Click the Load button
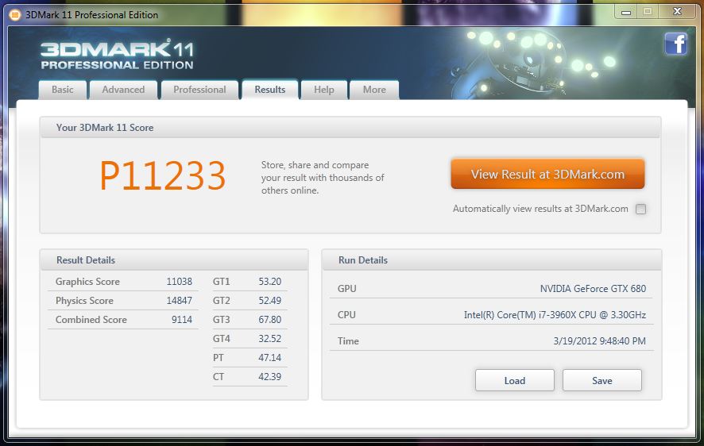Screen dimensions: 704x446 [x=515, y=381]
